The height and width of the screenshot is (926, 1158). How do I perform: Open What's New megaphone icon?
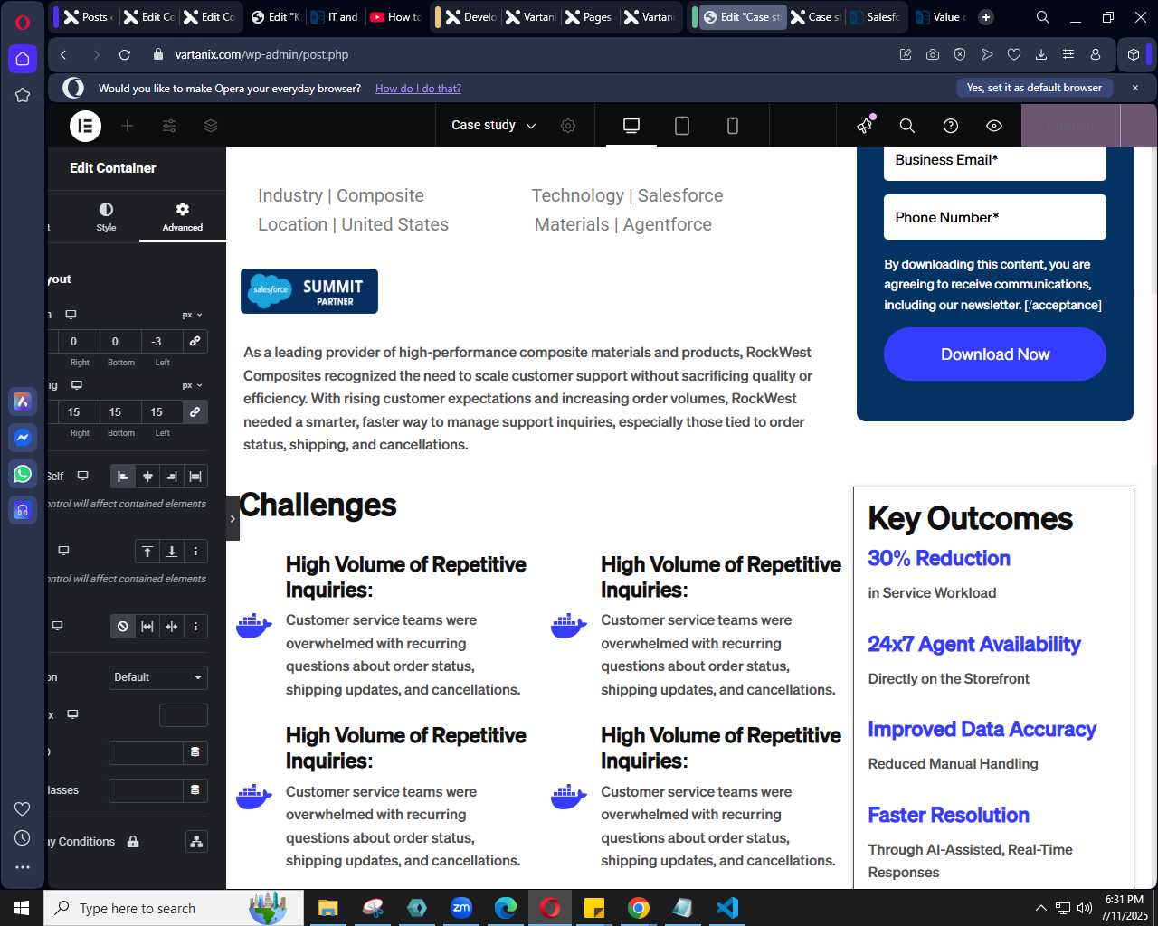coord(866,125)
